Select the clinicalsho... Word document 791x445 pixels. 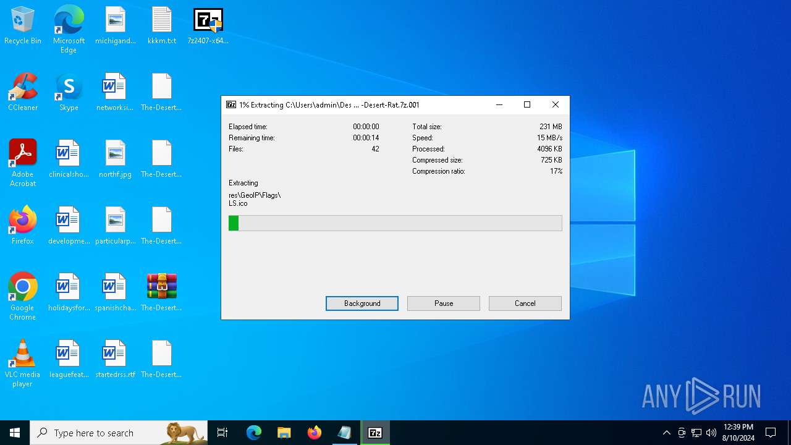[69, 159]
